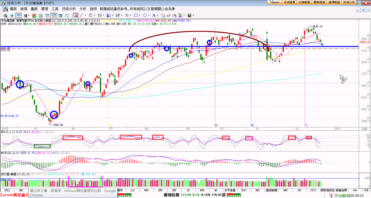Toggle the drawing pencil mode button
Image resolution: width=371 pixels, height=198 pixels.
pyautogui.click(x=75, y=15)
